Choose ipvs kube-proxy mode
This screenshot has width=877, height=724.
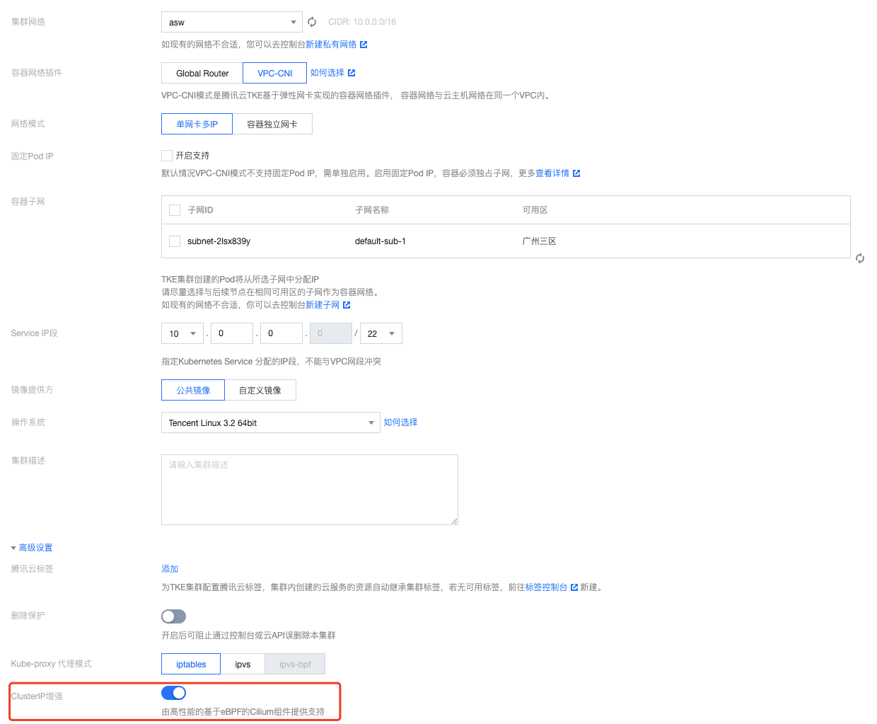click(243, 664)
